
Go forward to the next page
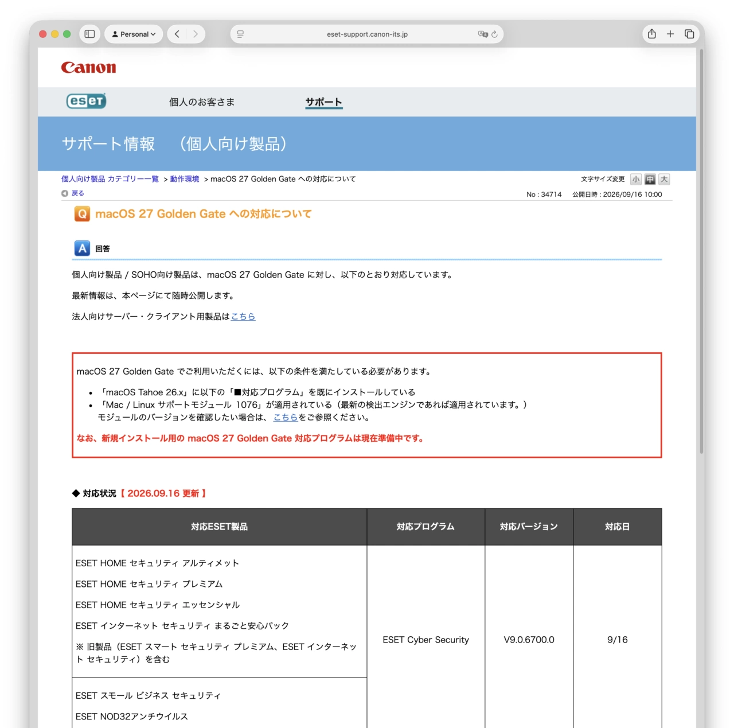point(195,34)
